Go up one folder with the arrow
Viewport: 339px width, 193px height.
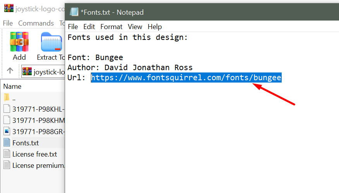10,71
